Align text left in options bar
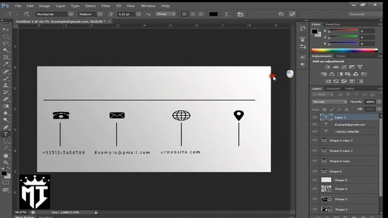 184,14
